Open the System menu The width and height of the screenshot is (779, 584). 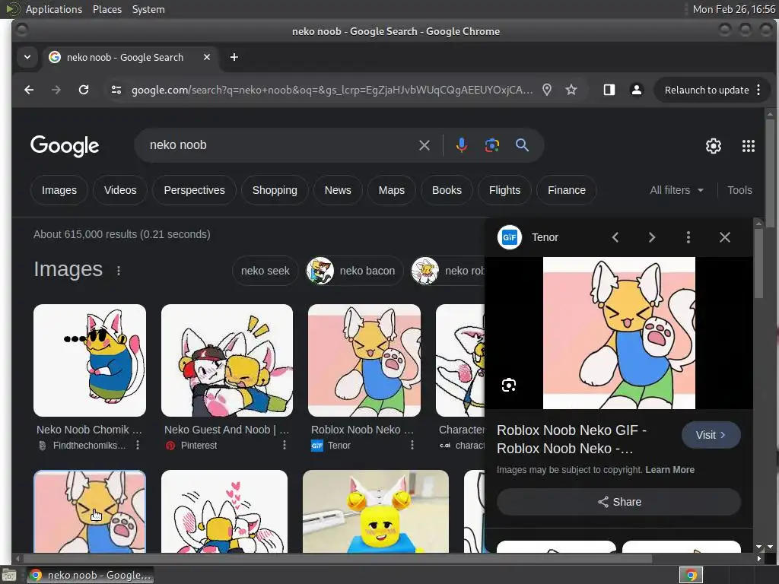tap(148, 9)
